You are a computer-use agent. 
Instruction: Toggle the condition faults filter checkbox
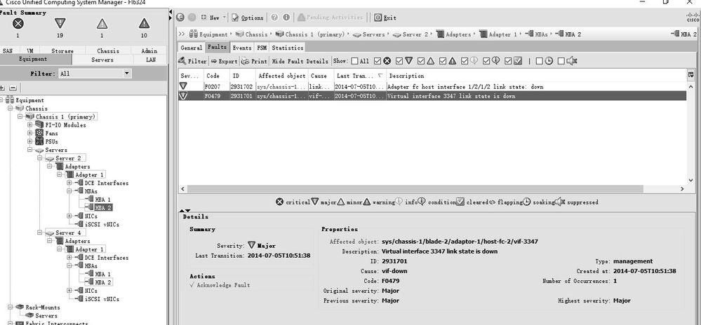pos(486,61)
